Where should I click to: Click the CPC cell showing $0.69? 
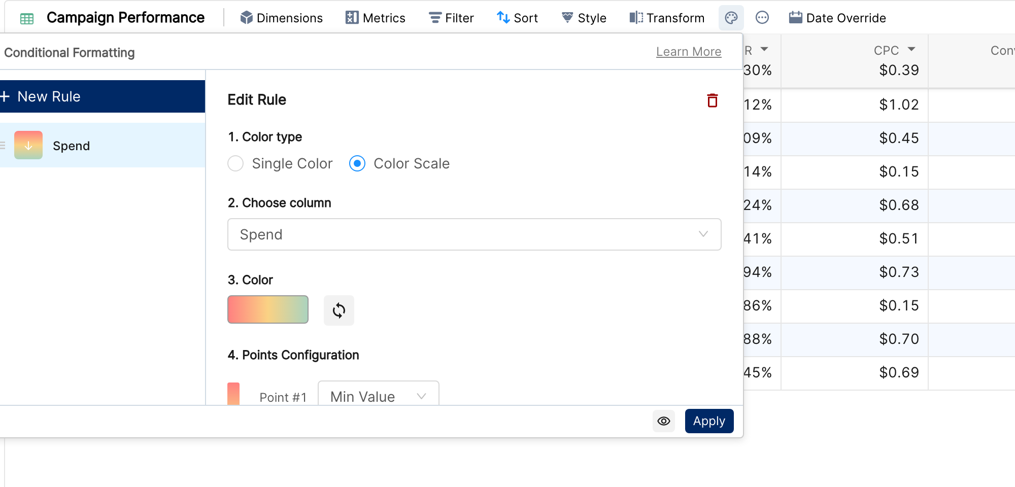pos(854,372)
